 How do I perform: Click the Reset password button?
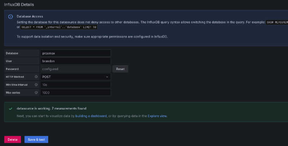click(120, 69)
